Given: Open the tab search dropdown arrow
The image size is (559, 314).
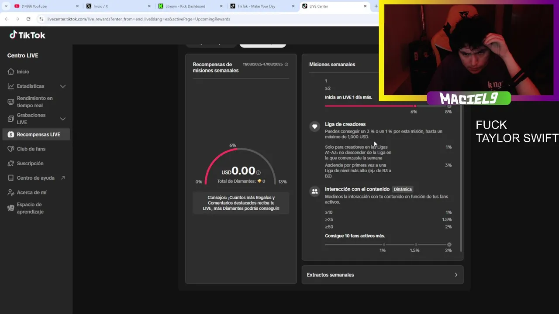Looking at the screenshot, I should coord(6,6).
